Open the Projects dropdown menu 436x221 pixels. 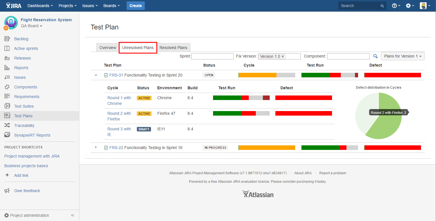click(x=68, y=6)
